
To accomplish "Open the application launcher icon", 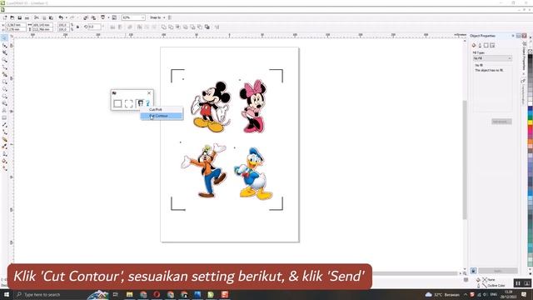I will (x=103, y=17).
